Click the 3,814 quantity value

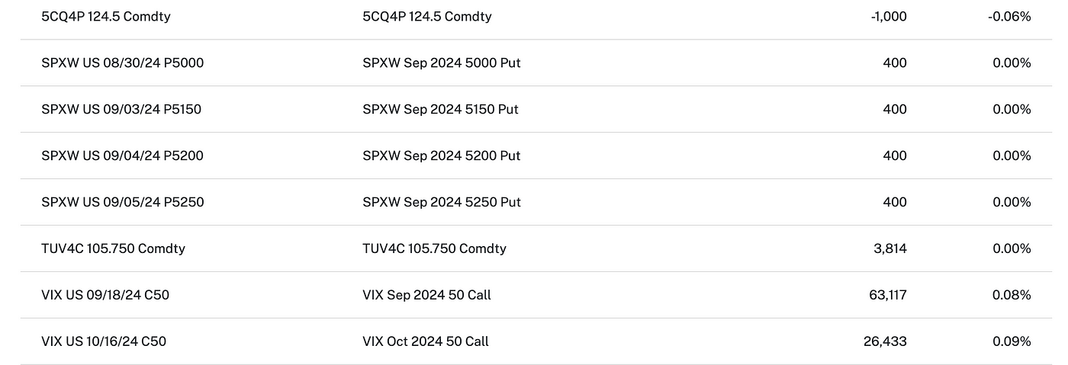(x=890, y=248)
